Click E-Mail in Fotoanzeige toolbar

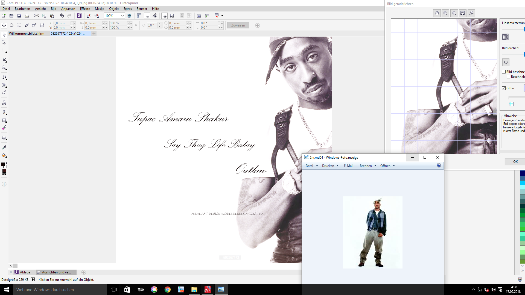click(x=348, y=166)
